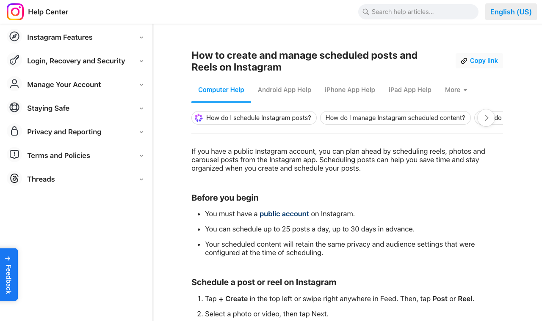This screenshot has height=321, width=542.
Task: Click Schedule a post or reel on Instagram heading
Action: click(264, 282)
